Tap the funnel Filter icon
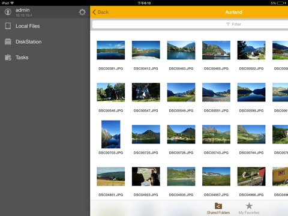288x216 pixels. click(x=228, y=24)
